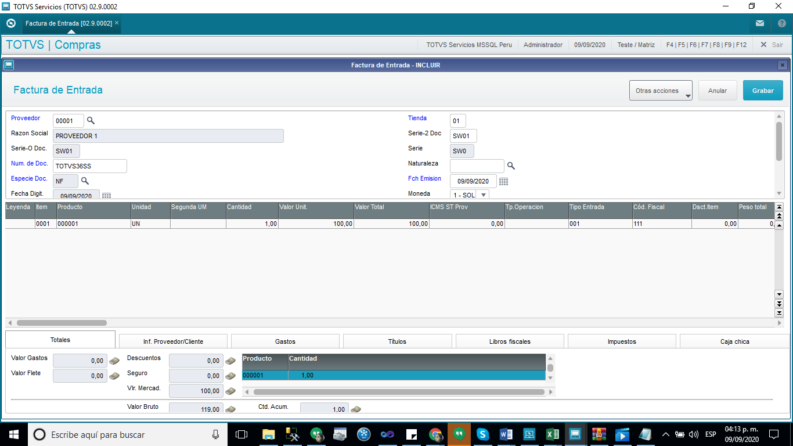
Task: Open the Windows notification center
Action: [x=774, y=434]
